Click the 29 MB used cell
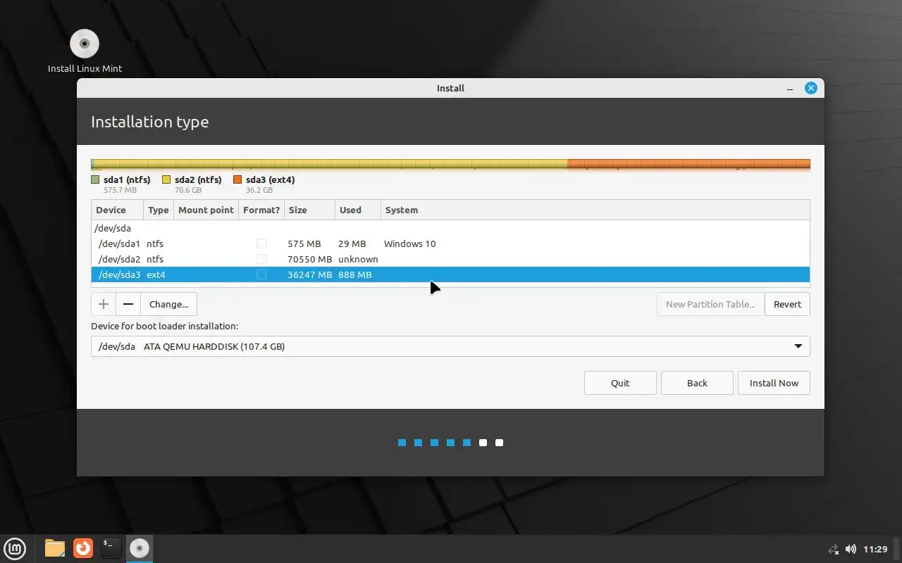The height and width of the screenshot is (563, 902). [352, 243]
